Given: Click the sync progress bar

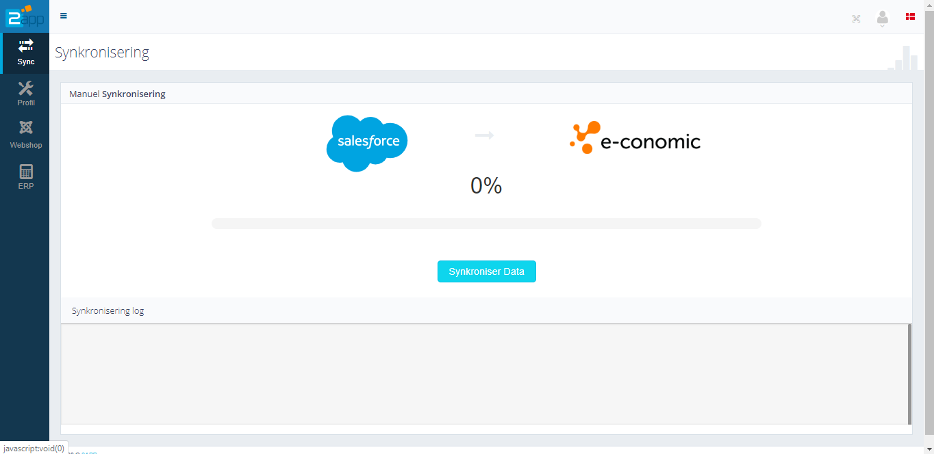Looking at the screenshot, I should click(486, 224).
